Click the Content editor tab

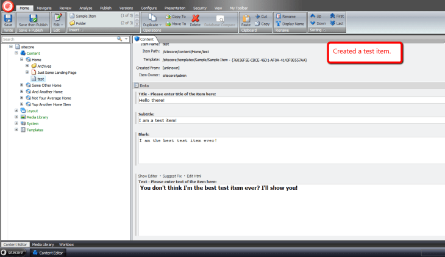tap(144, 39)
